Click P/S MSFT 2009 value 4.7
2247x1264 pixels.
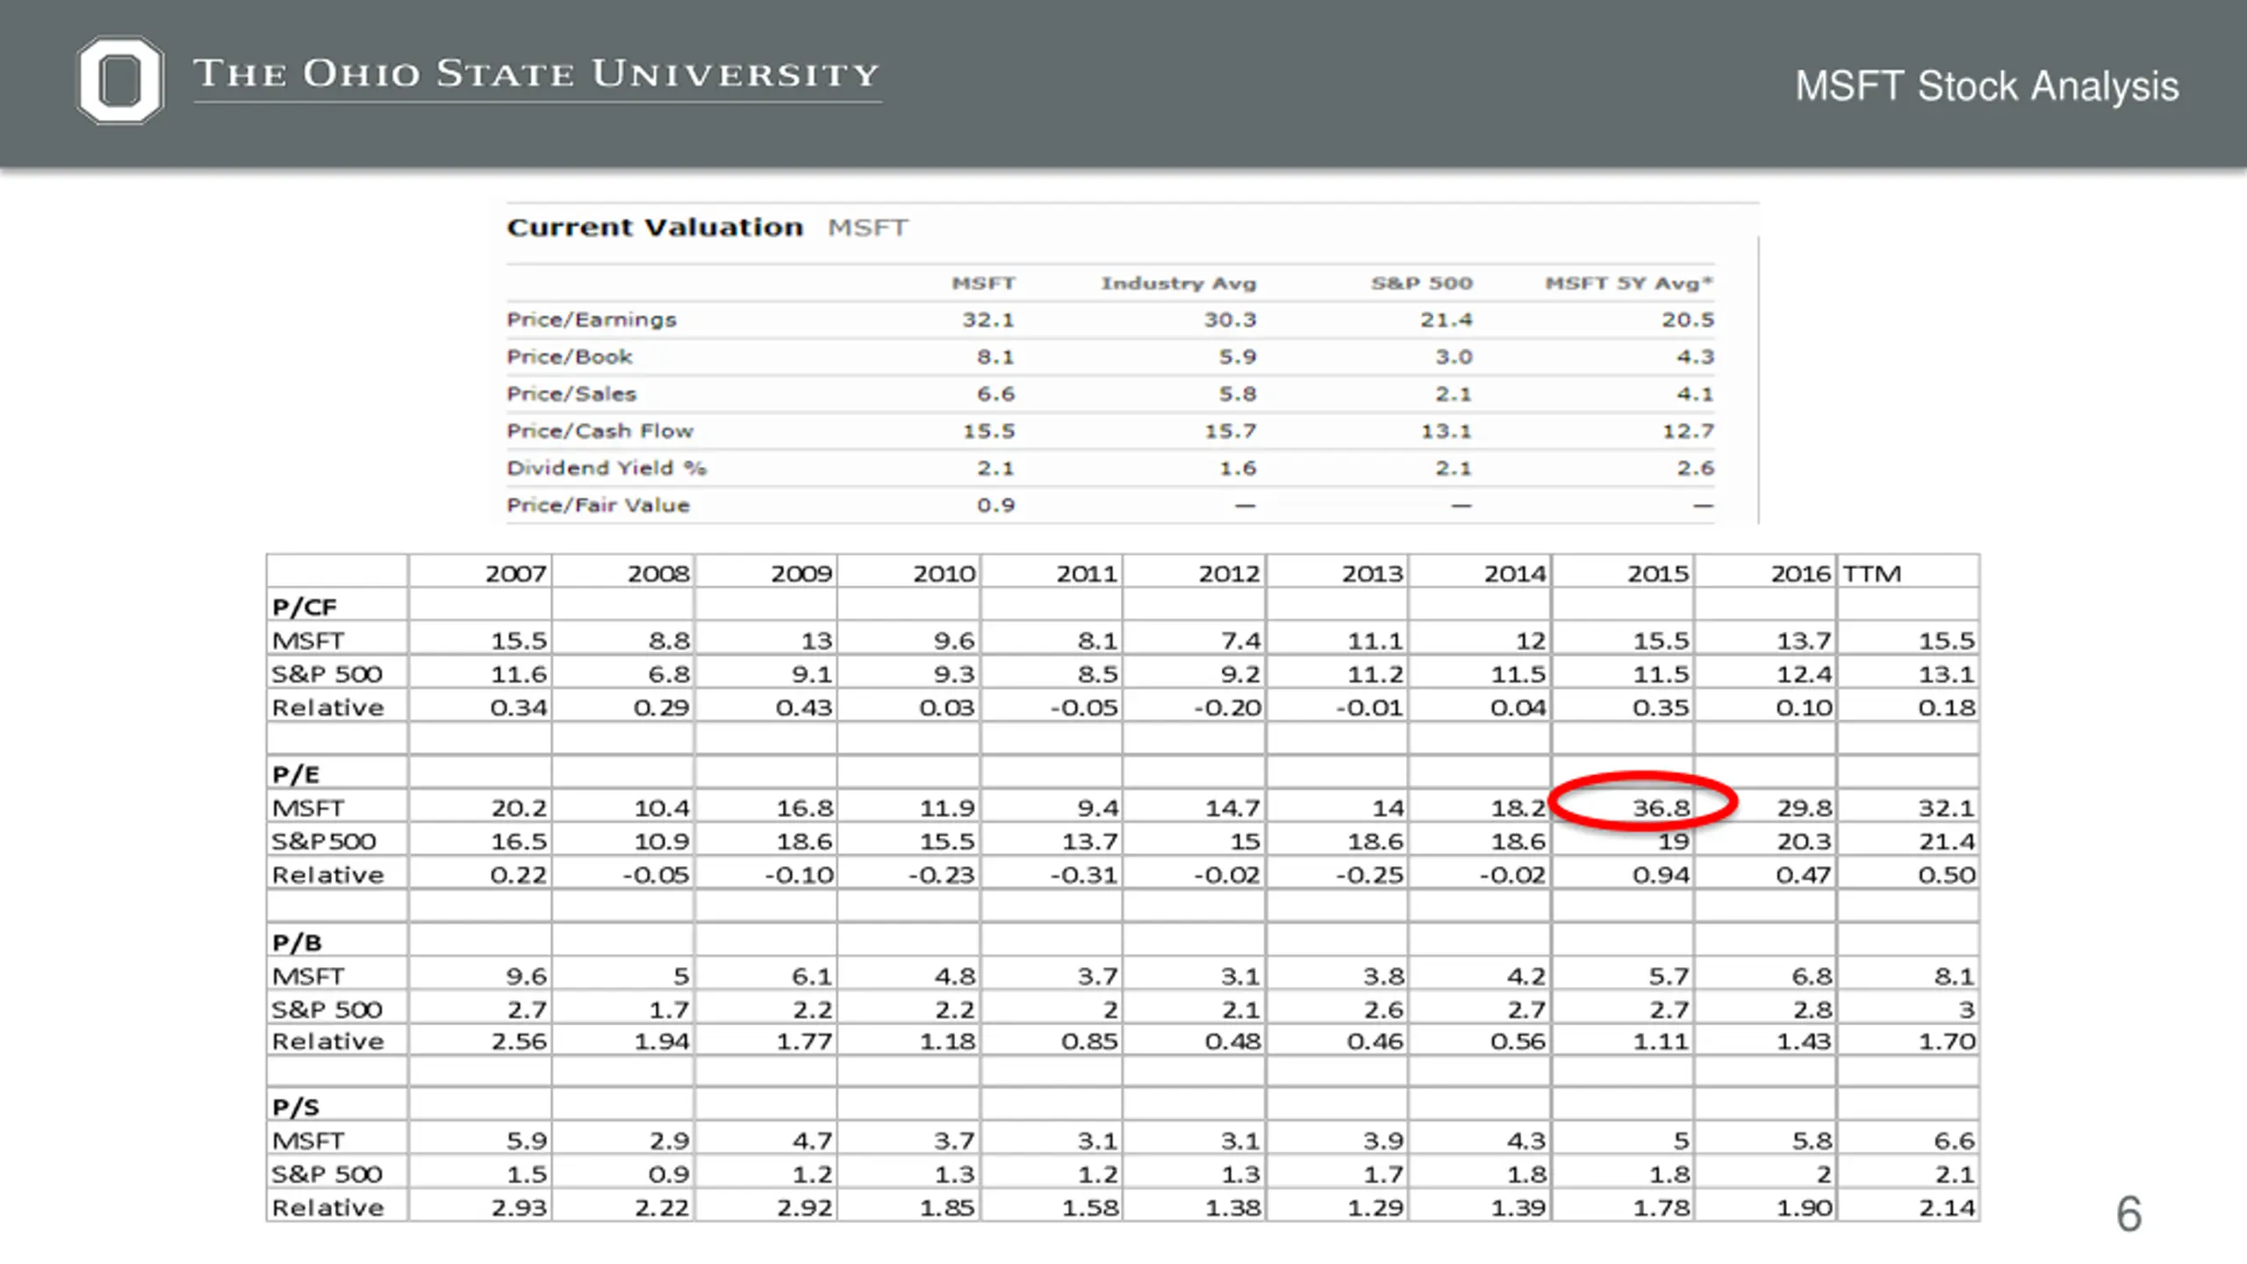[x=812, y=1141]
